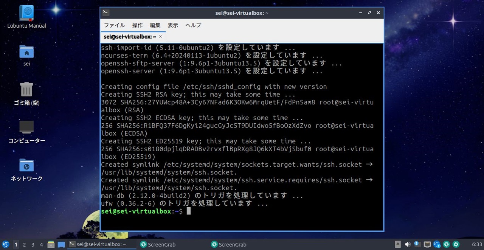Screen dimensions: 484x250
Task: Activate the terminal taskbar window button
Action: [x=102, y=245]
